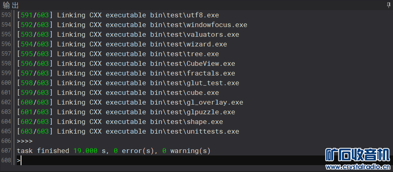This screenshot has height=172, width=393.
Task: Click the valuators.exe output line
Action: [x=128, y=35]
